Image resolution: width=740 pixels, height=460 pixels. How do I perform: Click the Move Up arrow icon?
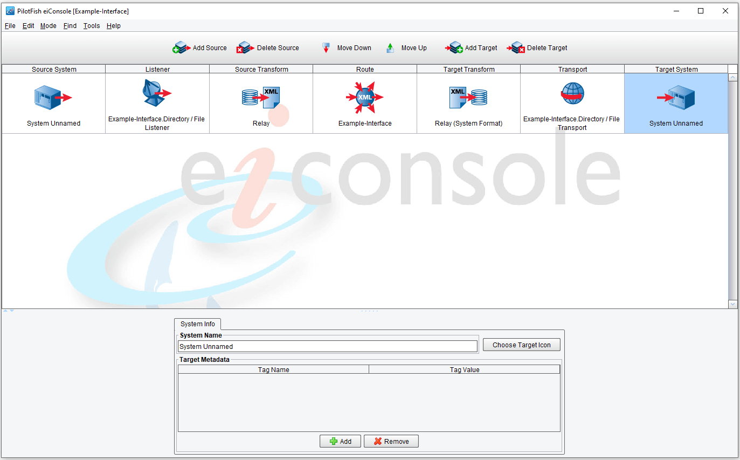pyautogui.click(x=390, y=48)
